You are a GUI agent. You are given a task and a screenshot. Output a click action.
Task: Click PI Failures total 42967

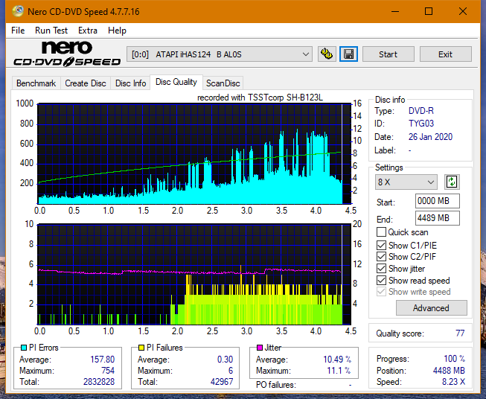coord(222,382)
